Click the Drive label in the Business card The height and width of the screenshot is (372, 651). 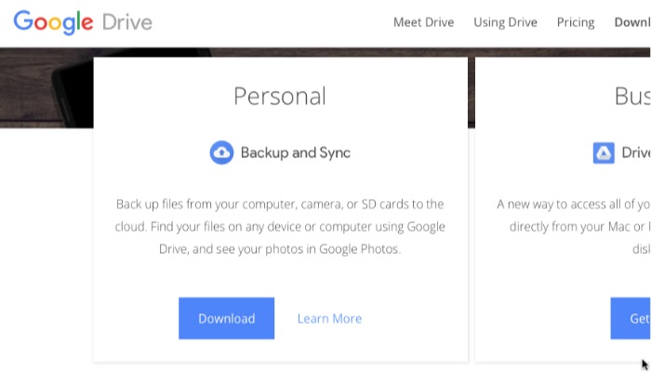tap(636, 153)
